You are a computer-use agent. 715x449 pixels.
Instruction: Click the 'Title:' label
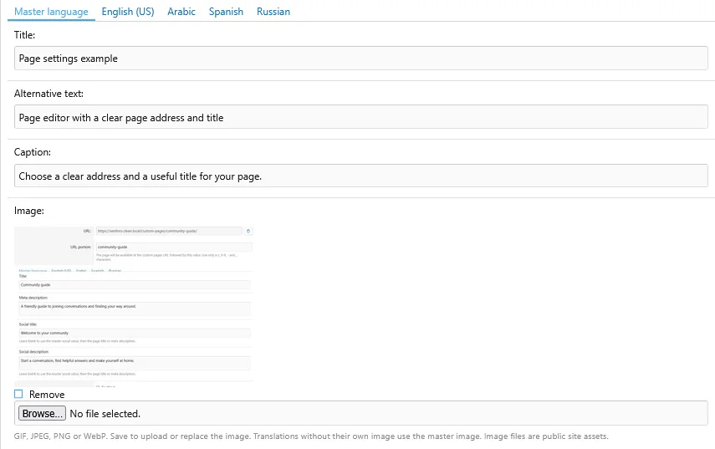pos(24,35)
